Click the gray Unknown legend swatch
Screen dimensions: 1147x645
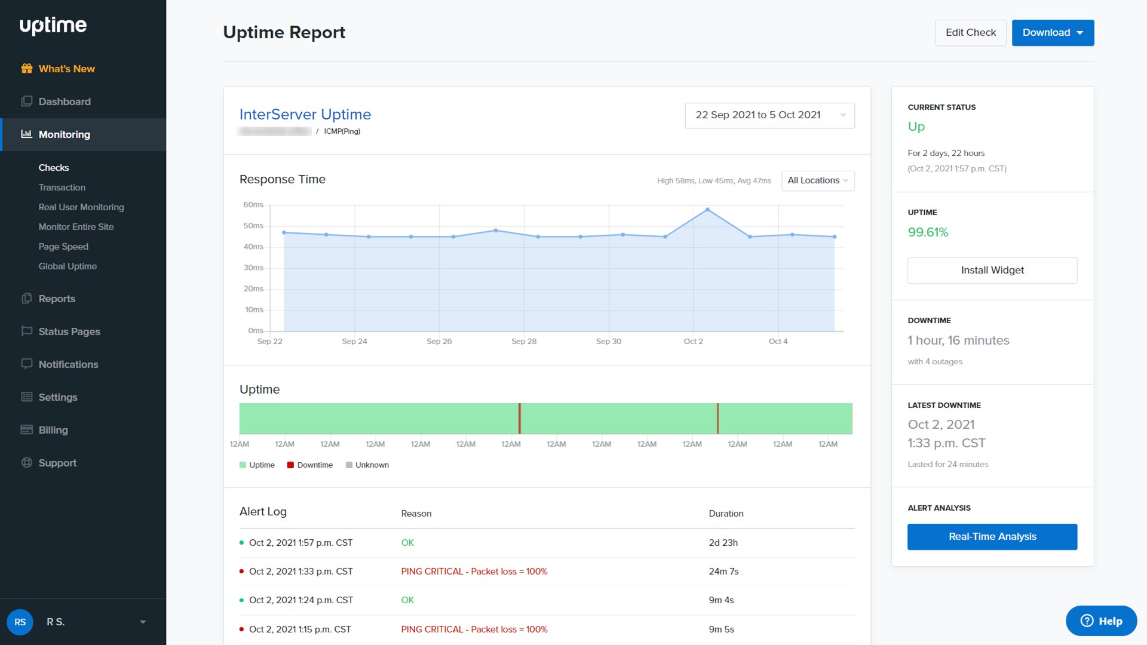click(349, 465)
